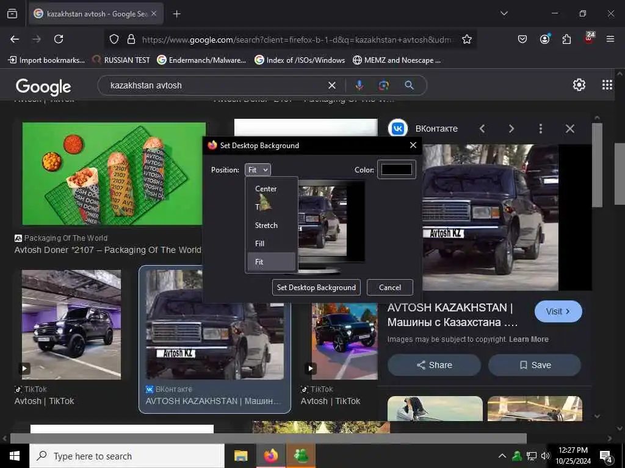Screen dimensions: 625x468
Task: Search by image with Lens icon
Action: click(x=383, y=85)
